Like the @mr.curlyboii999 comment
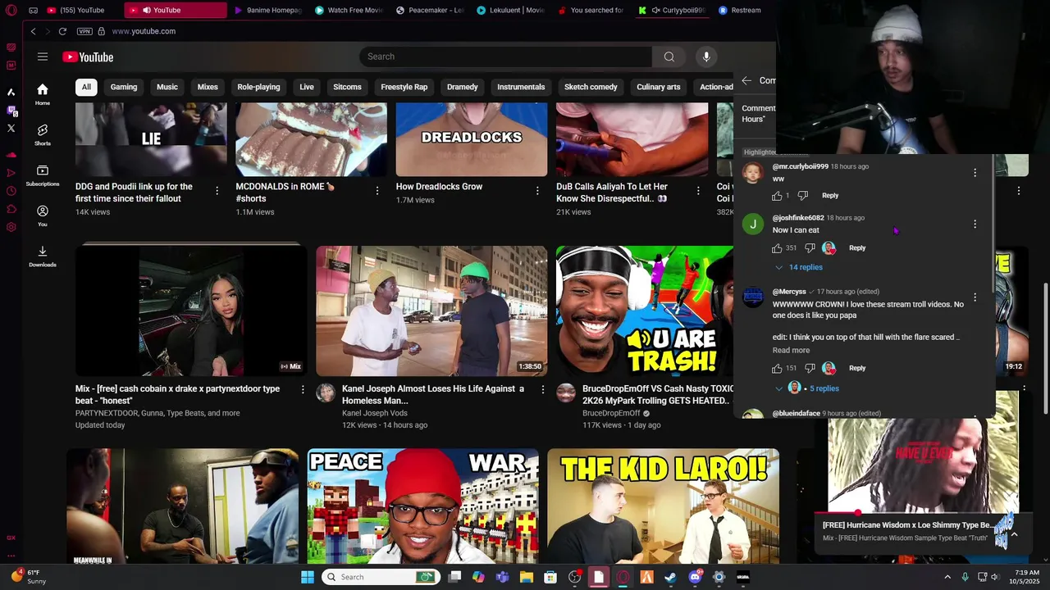1050x590 pixels. 777,195
